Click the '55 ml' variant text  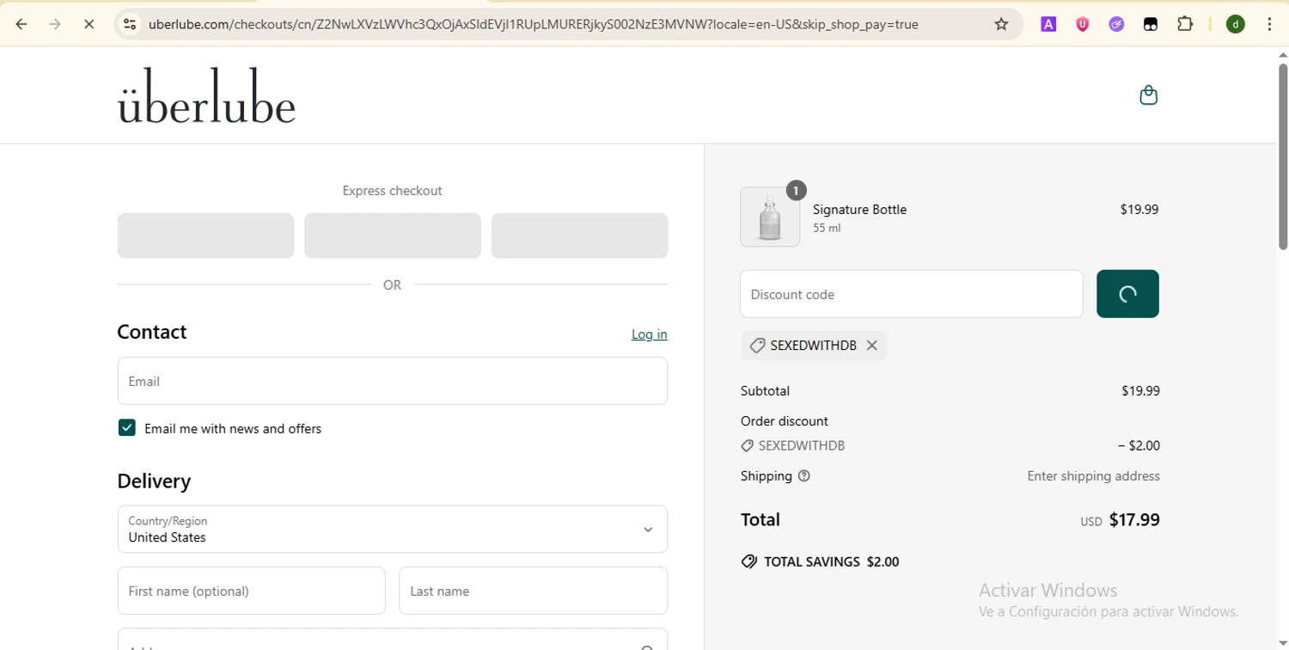tap(827, 229)
